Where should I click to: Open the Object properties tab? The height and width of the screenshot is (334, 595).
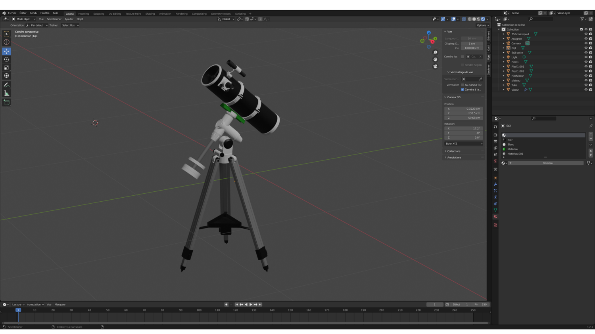point(495,177)
